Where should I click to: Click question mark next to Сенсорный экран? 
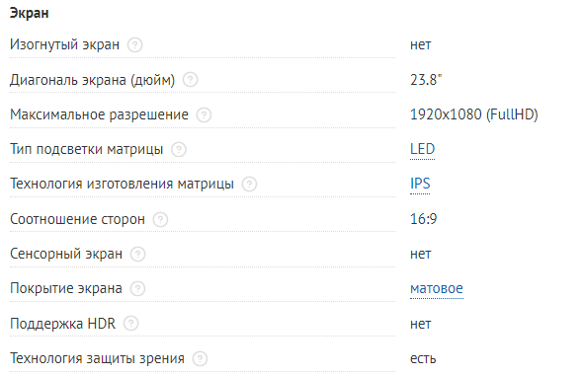coord(137,255)
